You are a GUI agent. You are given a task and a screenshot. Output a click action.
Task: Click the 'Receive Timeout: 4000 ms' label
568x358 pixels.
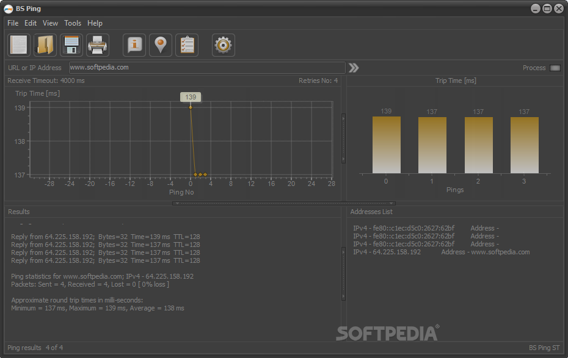click(46, 81)
